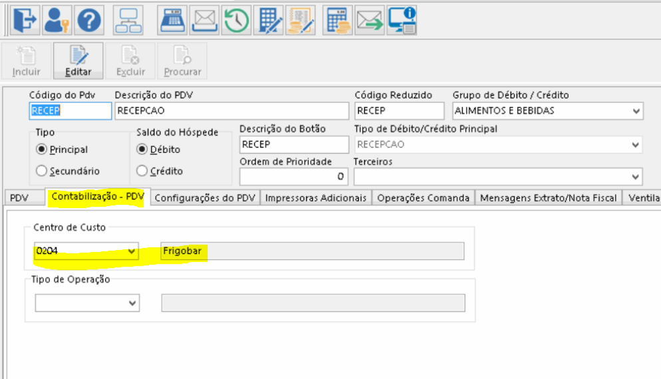Image resolution: width=661 pixels, height=379 pixels.
Task: Click the Código do Pdv field
Action: point(71,111)
